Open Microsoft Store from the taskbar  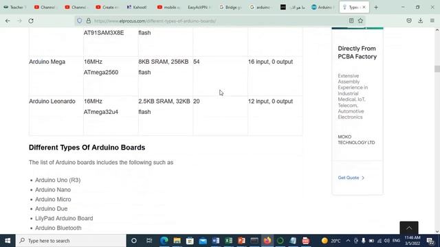click(190, 241)
